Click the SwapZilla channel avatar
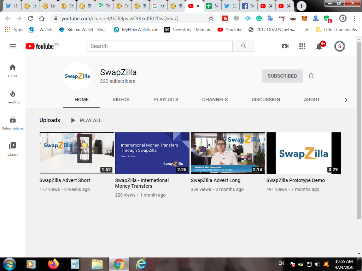 click(77, 76)
